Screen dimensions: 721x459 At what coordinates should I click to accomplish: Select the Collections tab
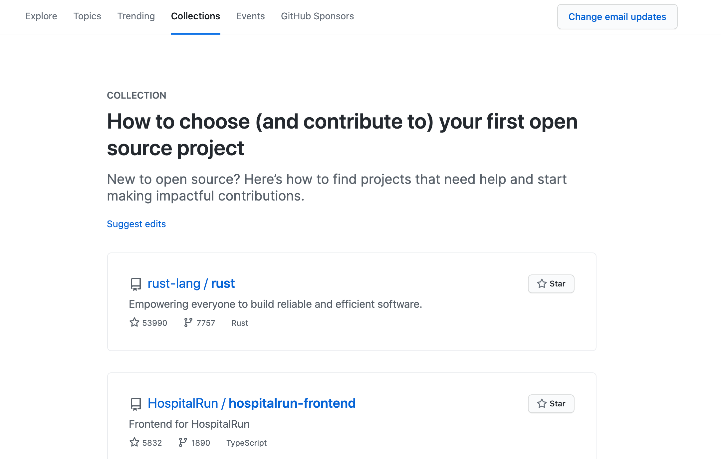(195, 16)
